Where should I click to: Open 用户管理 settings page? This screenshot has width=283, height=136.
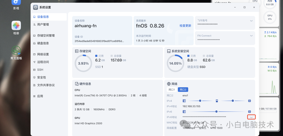point(49,24)
